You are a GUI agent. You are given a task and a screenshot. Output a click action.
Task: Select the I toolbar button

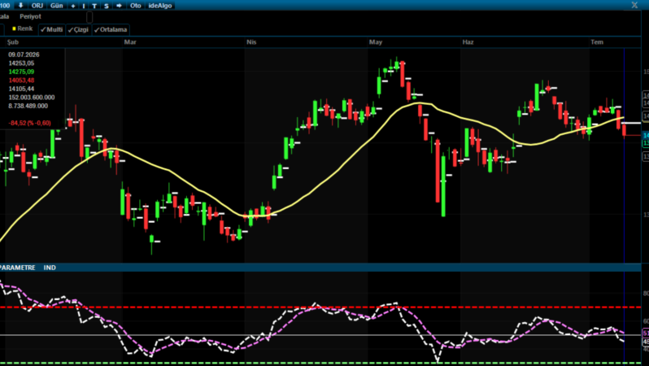[84, 6]
